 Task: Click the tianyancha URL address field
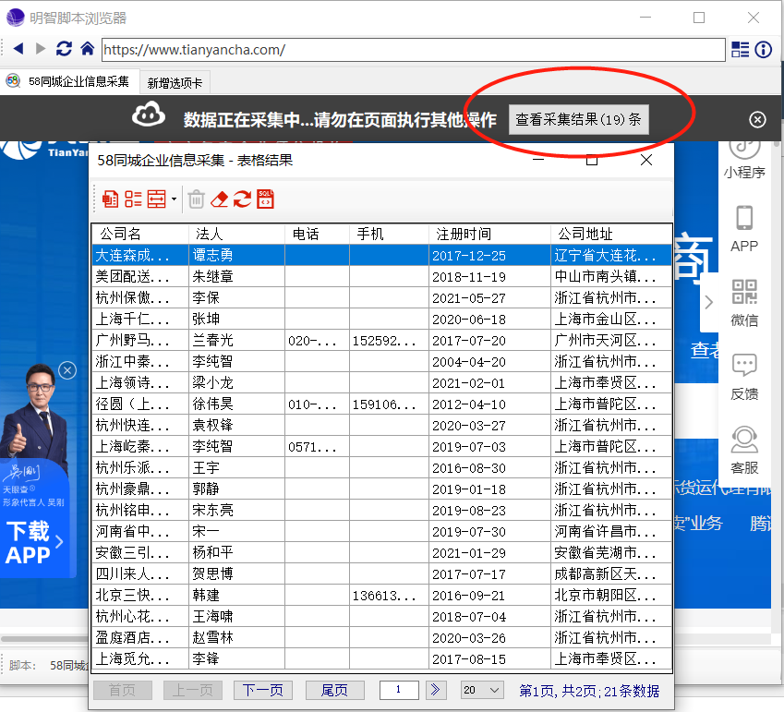(413, 50)
